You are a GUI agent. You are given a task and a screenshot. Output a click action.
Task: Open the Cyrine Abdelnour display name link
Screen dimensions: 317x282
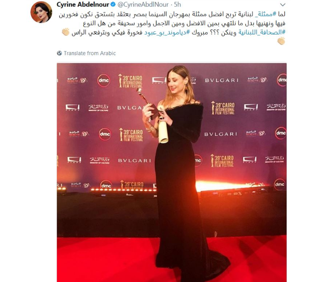click(x=83, y=4)
